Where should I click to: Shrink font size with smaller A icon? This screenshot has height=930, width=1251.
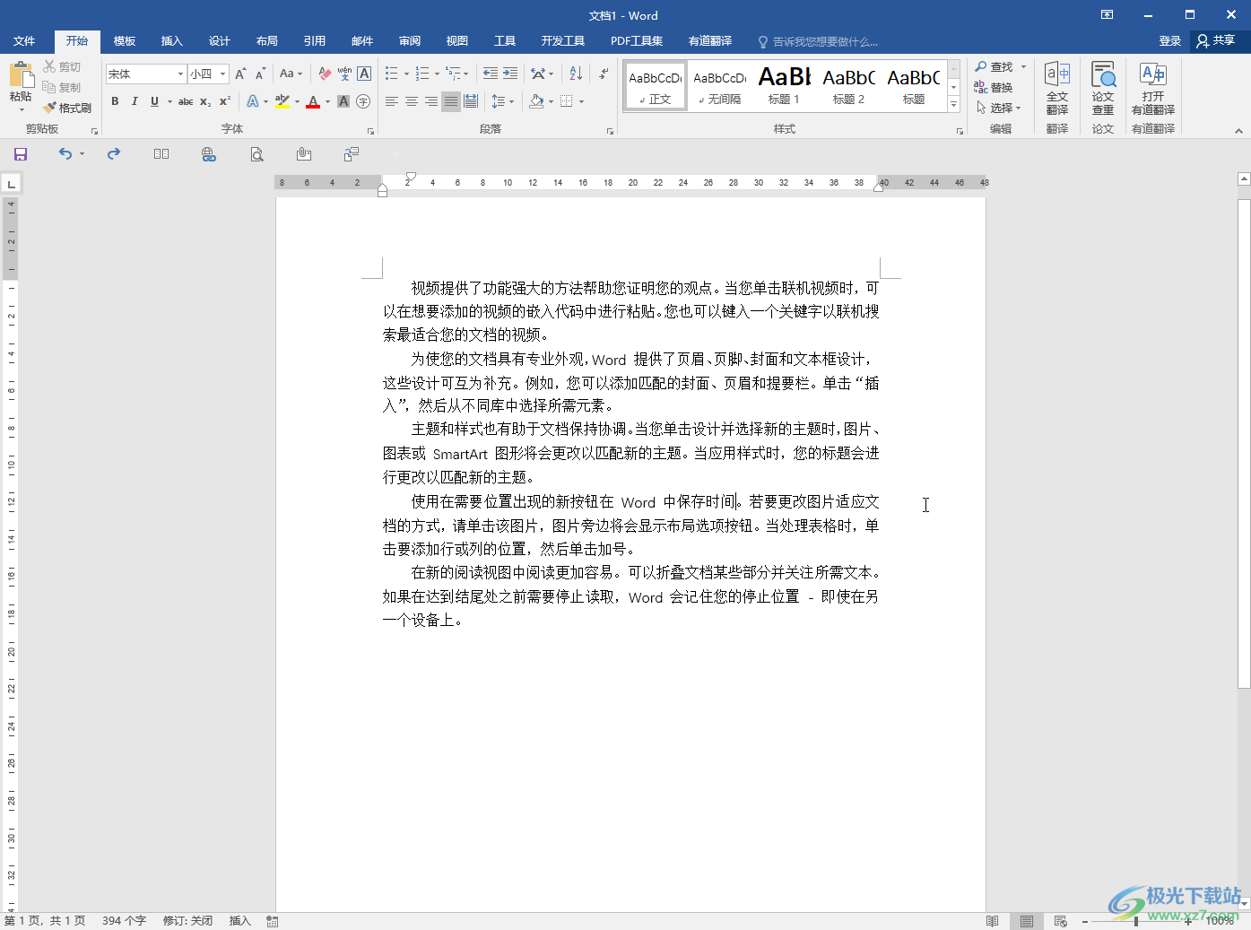[260, 74]
